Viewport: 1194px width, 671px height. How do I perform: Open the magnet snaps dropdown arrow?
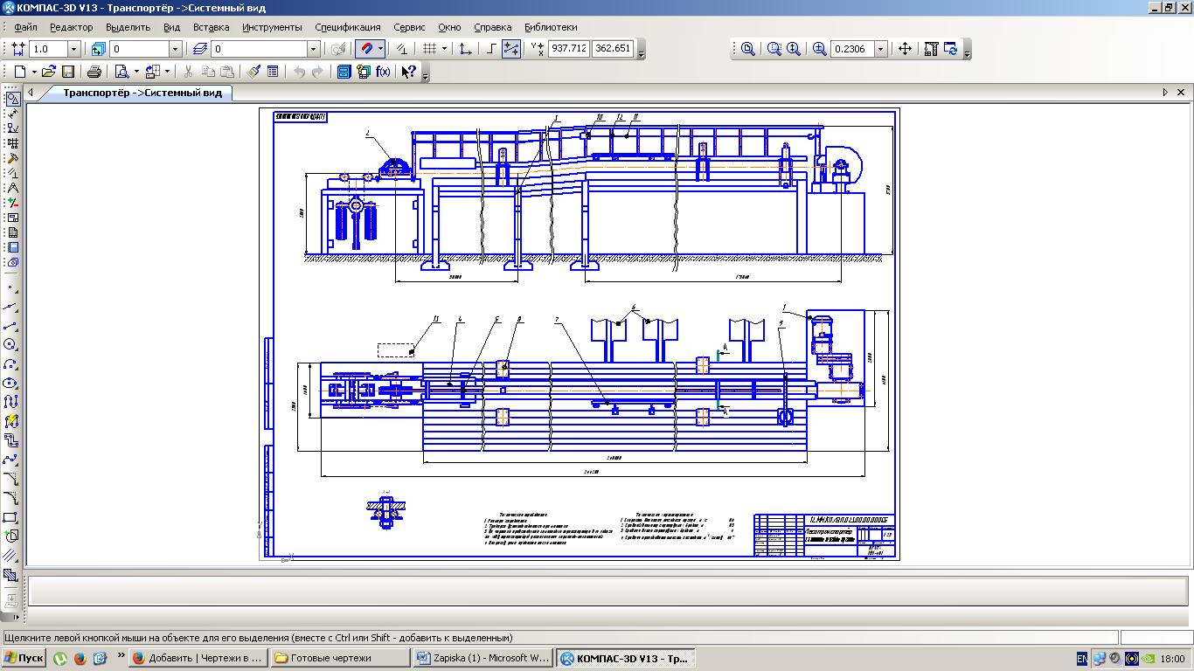point(380,49)
